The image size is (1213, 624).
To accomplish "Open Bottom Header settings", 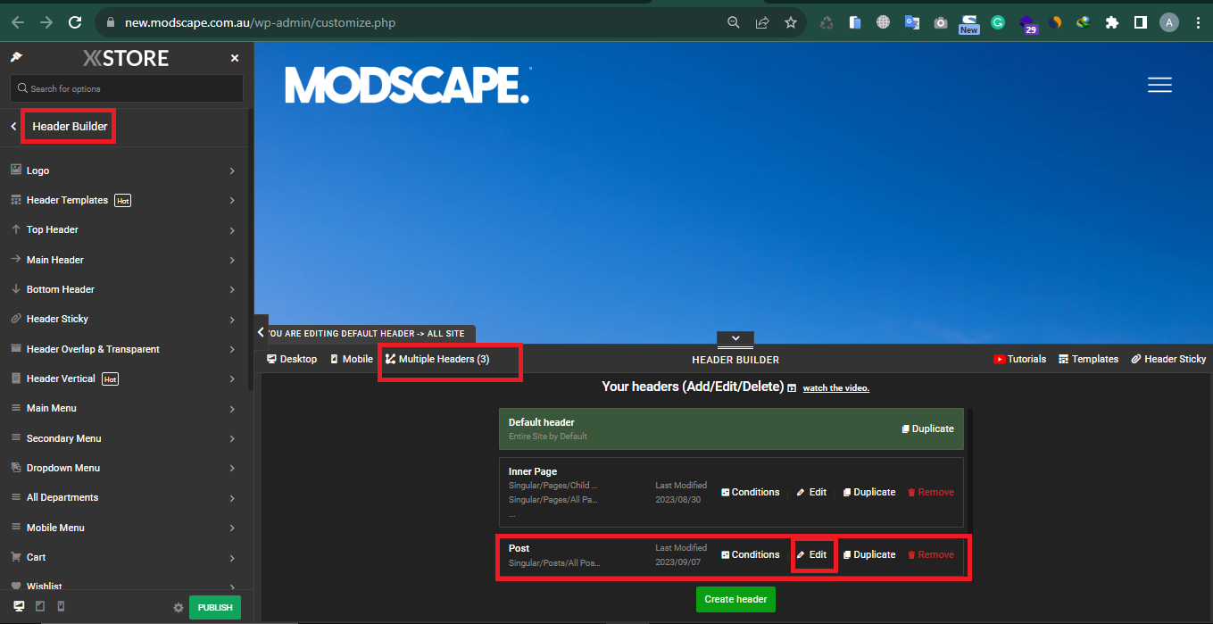I will tap(123, 289).
